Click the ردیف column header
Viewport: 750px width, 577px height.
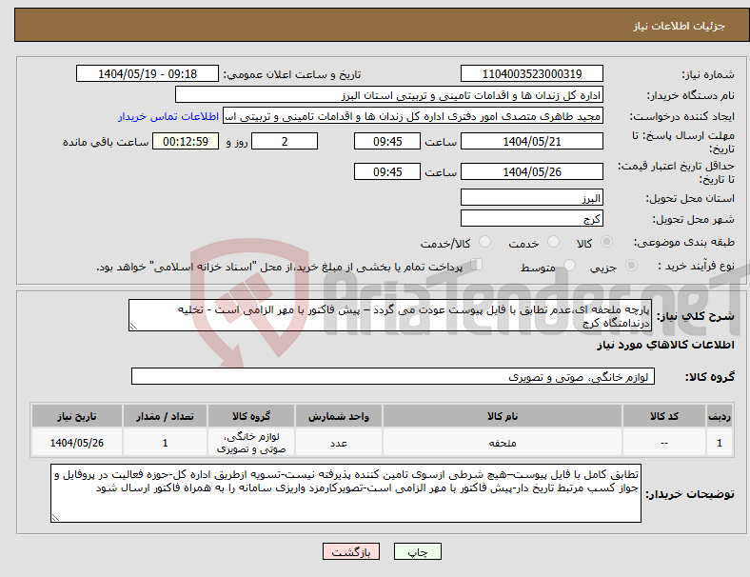[719, 416]
